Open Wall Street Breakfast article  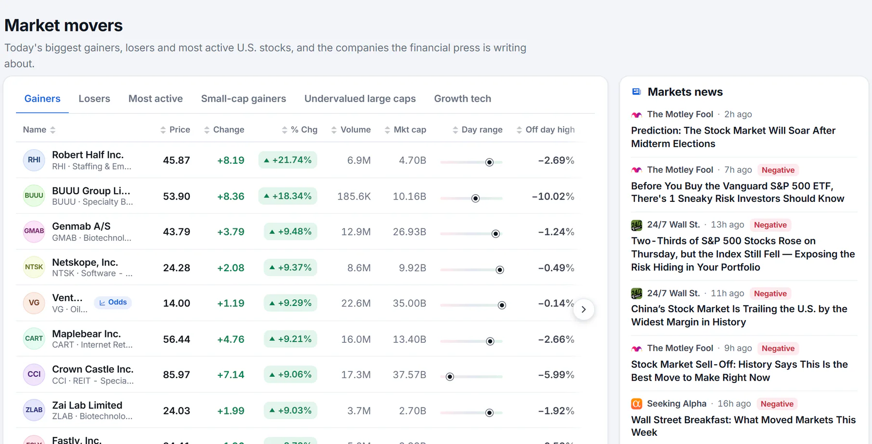743,426
